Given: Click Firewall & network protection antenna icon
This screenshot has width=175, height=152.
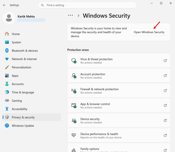Looking at the screenshot, I should [74, 91].
